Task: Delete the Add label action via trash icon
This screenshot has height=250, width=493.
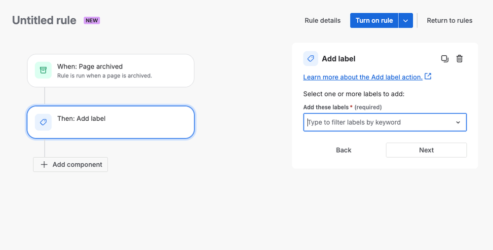Action: pyautogui.click(x=459, y=59)
